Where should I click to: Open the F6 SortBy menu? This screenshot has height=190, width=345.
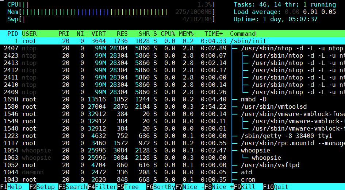[x=161, y=187]
